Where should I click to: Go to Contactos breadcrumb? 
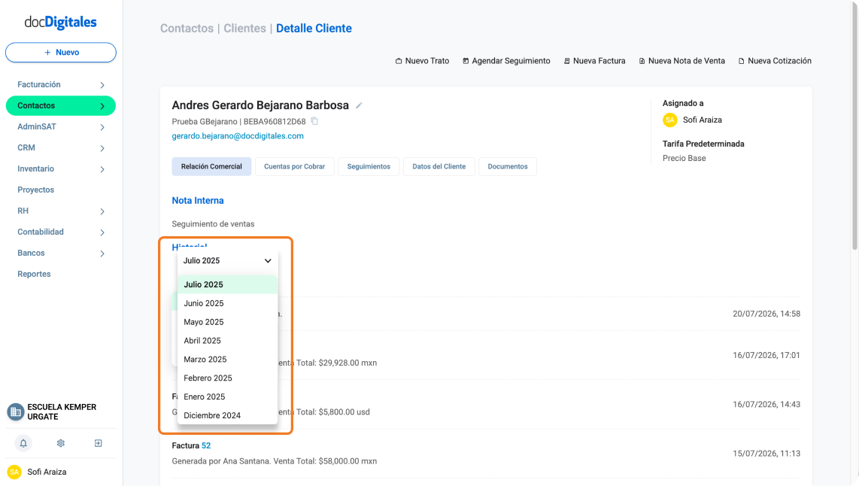pyautogui.click(x=187, y=29)
